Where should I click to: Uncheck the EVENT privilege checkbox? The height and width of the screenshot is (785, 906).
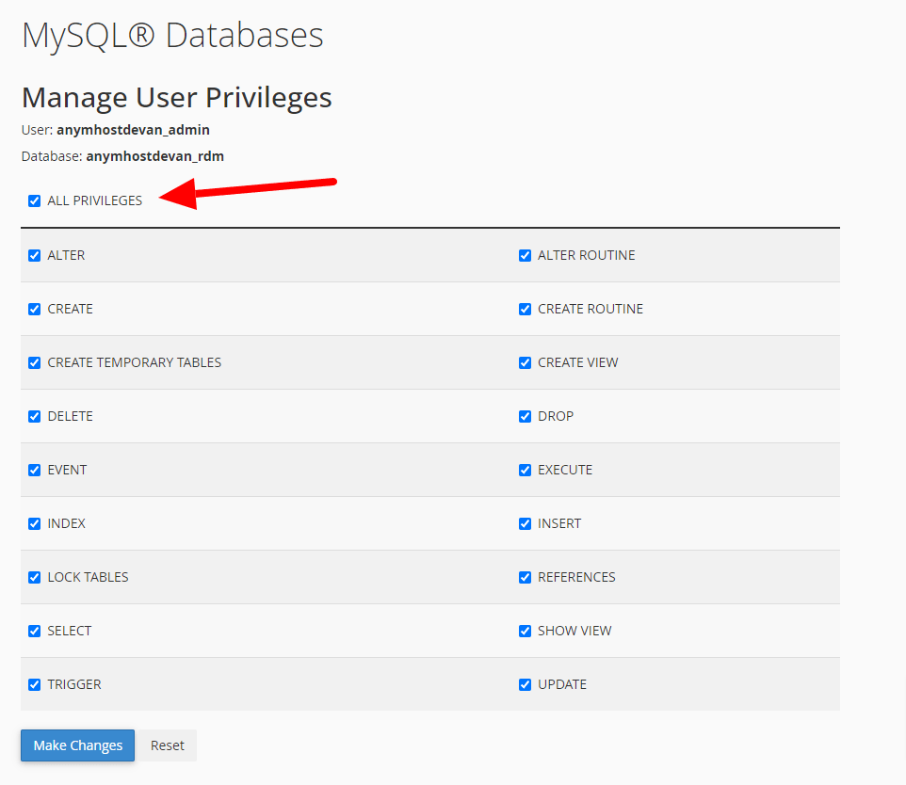tap(35, 470)
